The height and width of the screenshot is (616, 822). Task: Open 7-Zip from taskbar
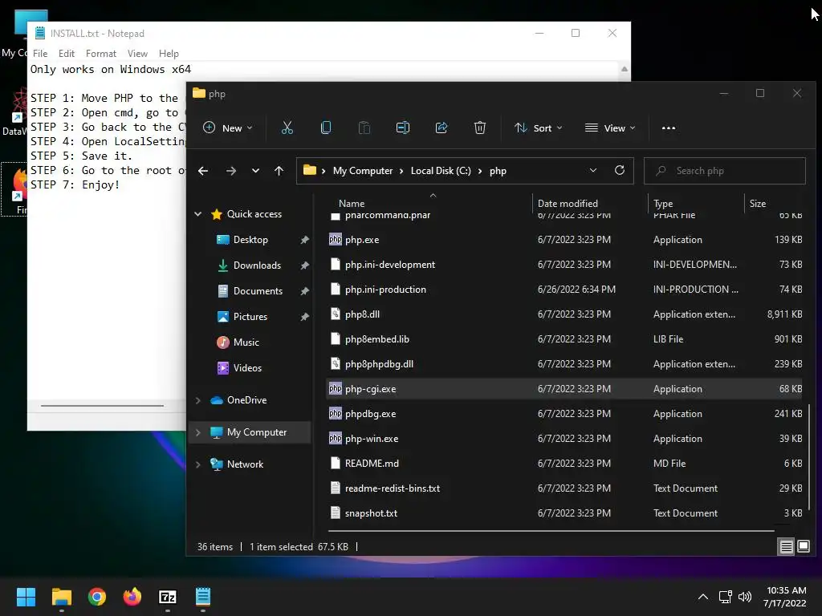coord(168,597)
